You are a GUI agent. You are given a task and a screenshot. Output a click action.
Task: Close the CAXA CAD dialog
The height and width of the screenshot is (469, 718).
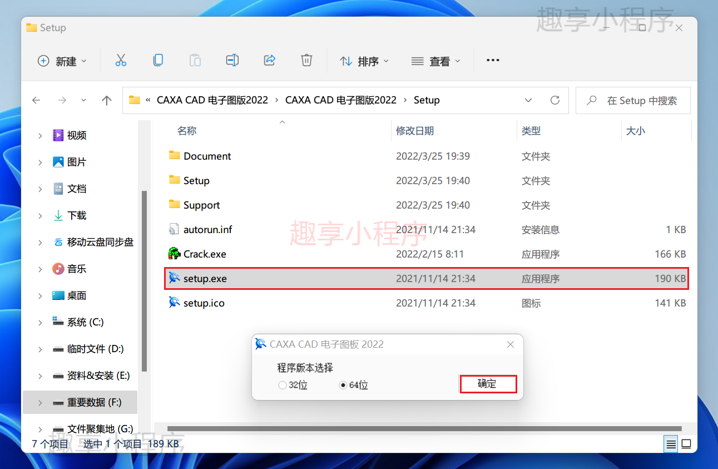tap(511, 344)
